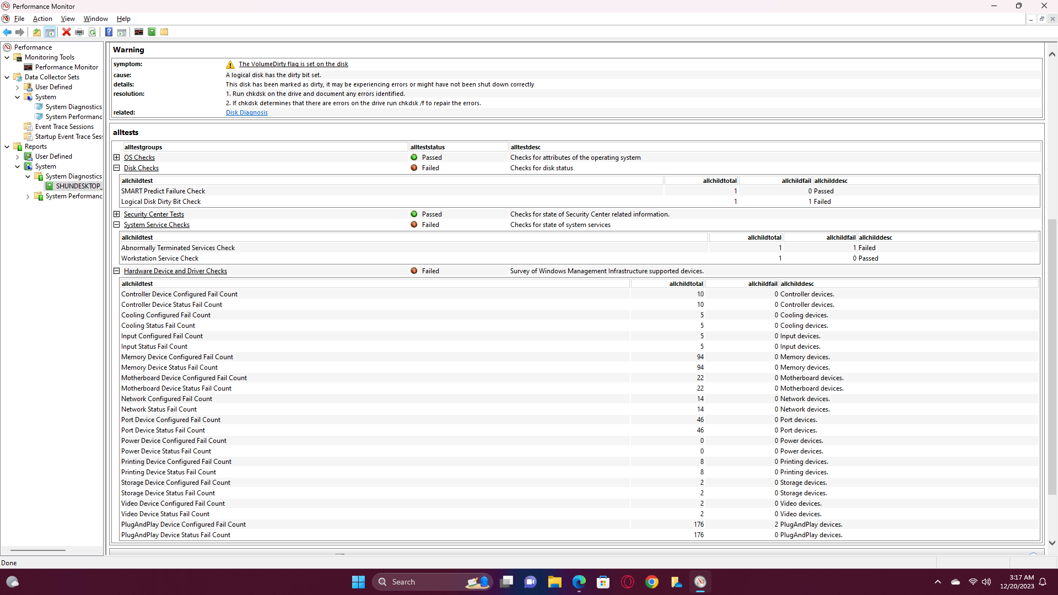The width and height of the screenshot is (1058, 595).
Task: Open the View menu
Action: tap(68, 19)
